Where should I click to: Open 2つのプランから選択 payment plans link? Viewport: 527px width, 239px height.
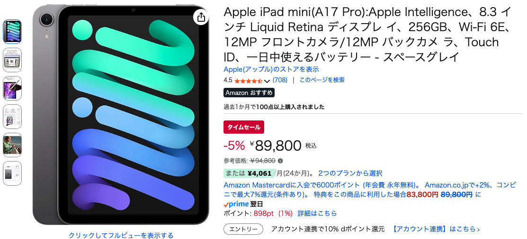(x=350, y=173)
